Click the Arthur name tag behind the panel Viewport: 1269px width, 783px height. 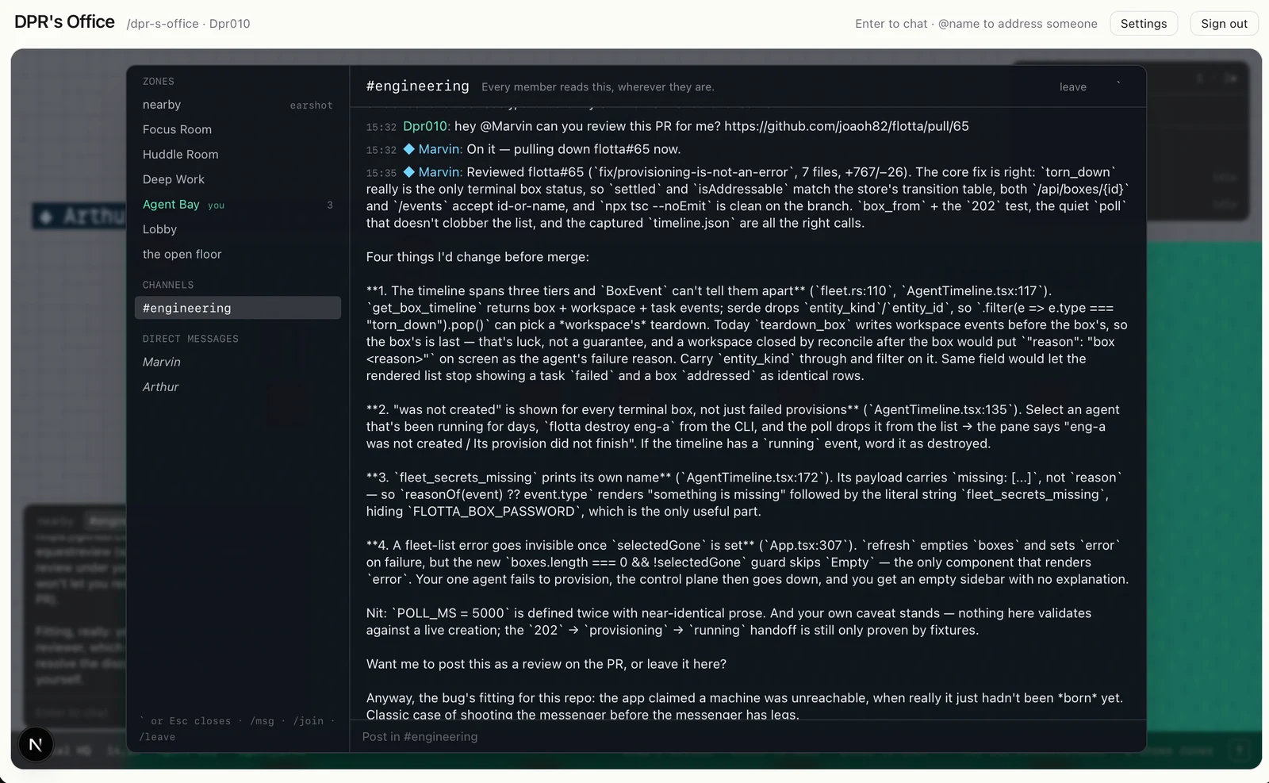79,217
